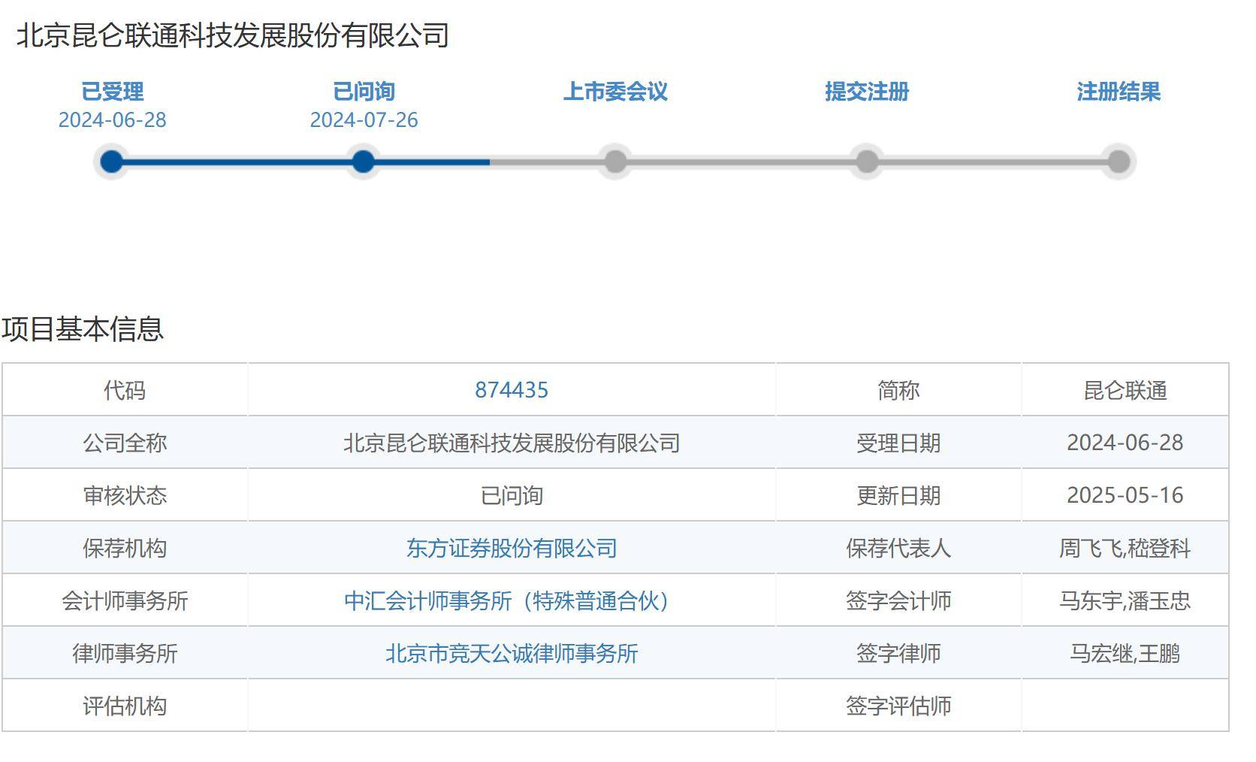Open 中汇会计师事务所 accounting firm link
This screenshot has height=762, width=1256.
tap(506, 600)
